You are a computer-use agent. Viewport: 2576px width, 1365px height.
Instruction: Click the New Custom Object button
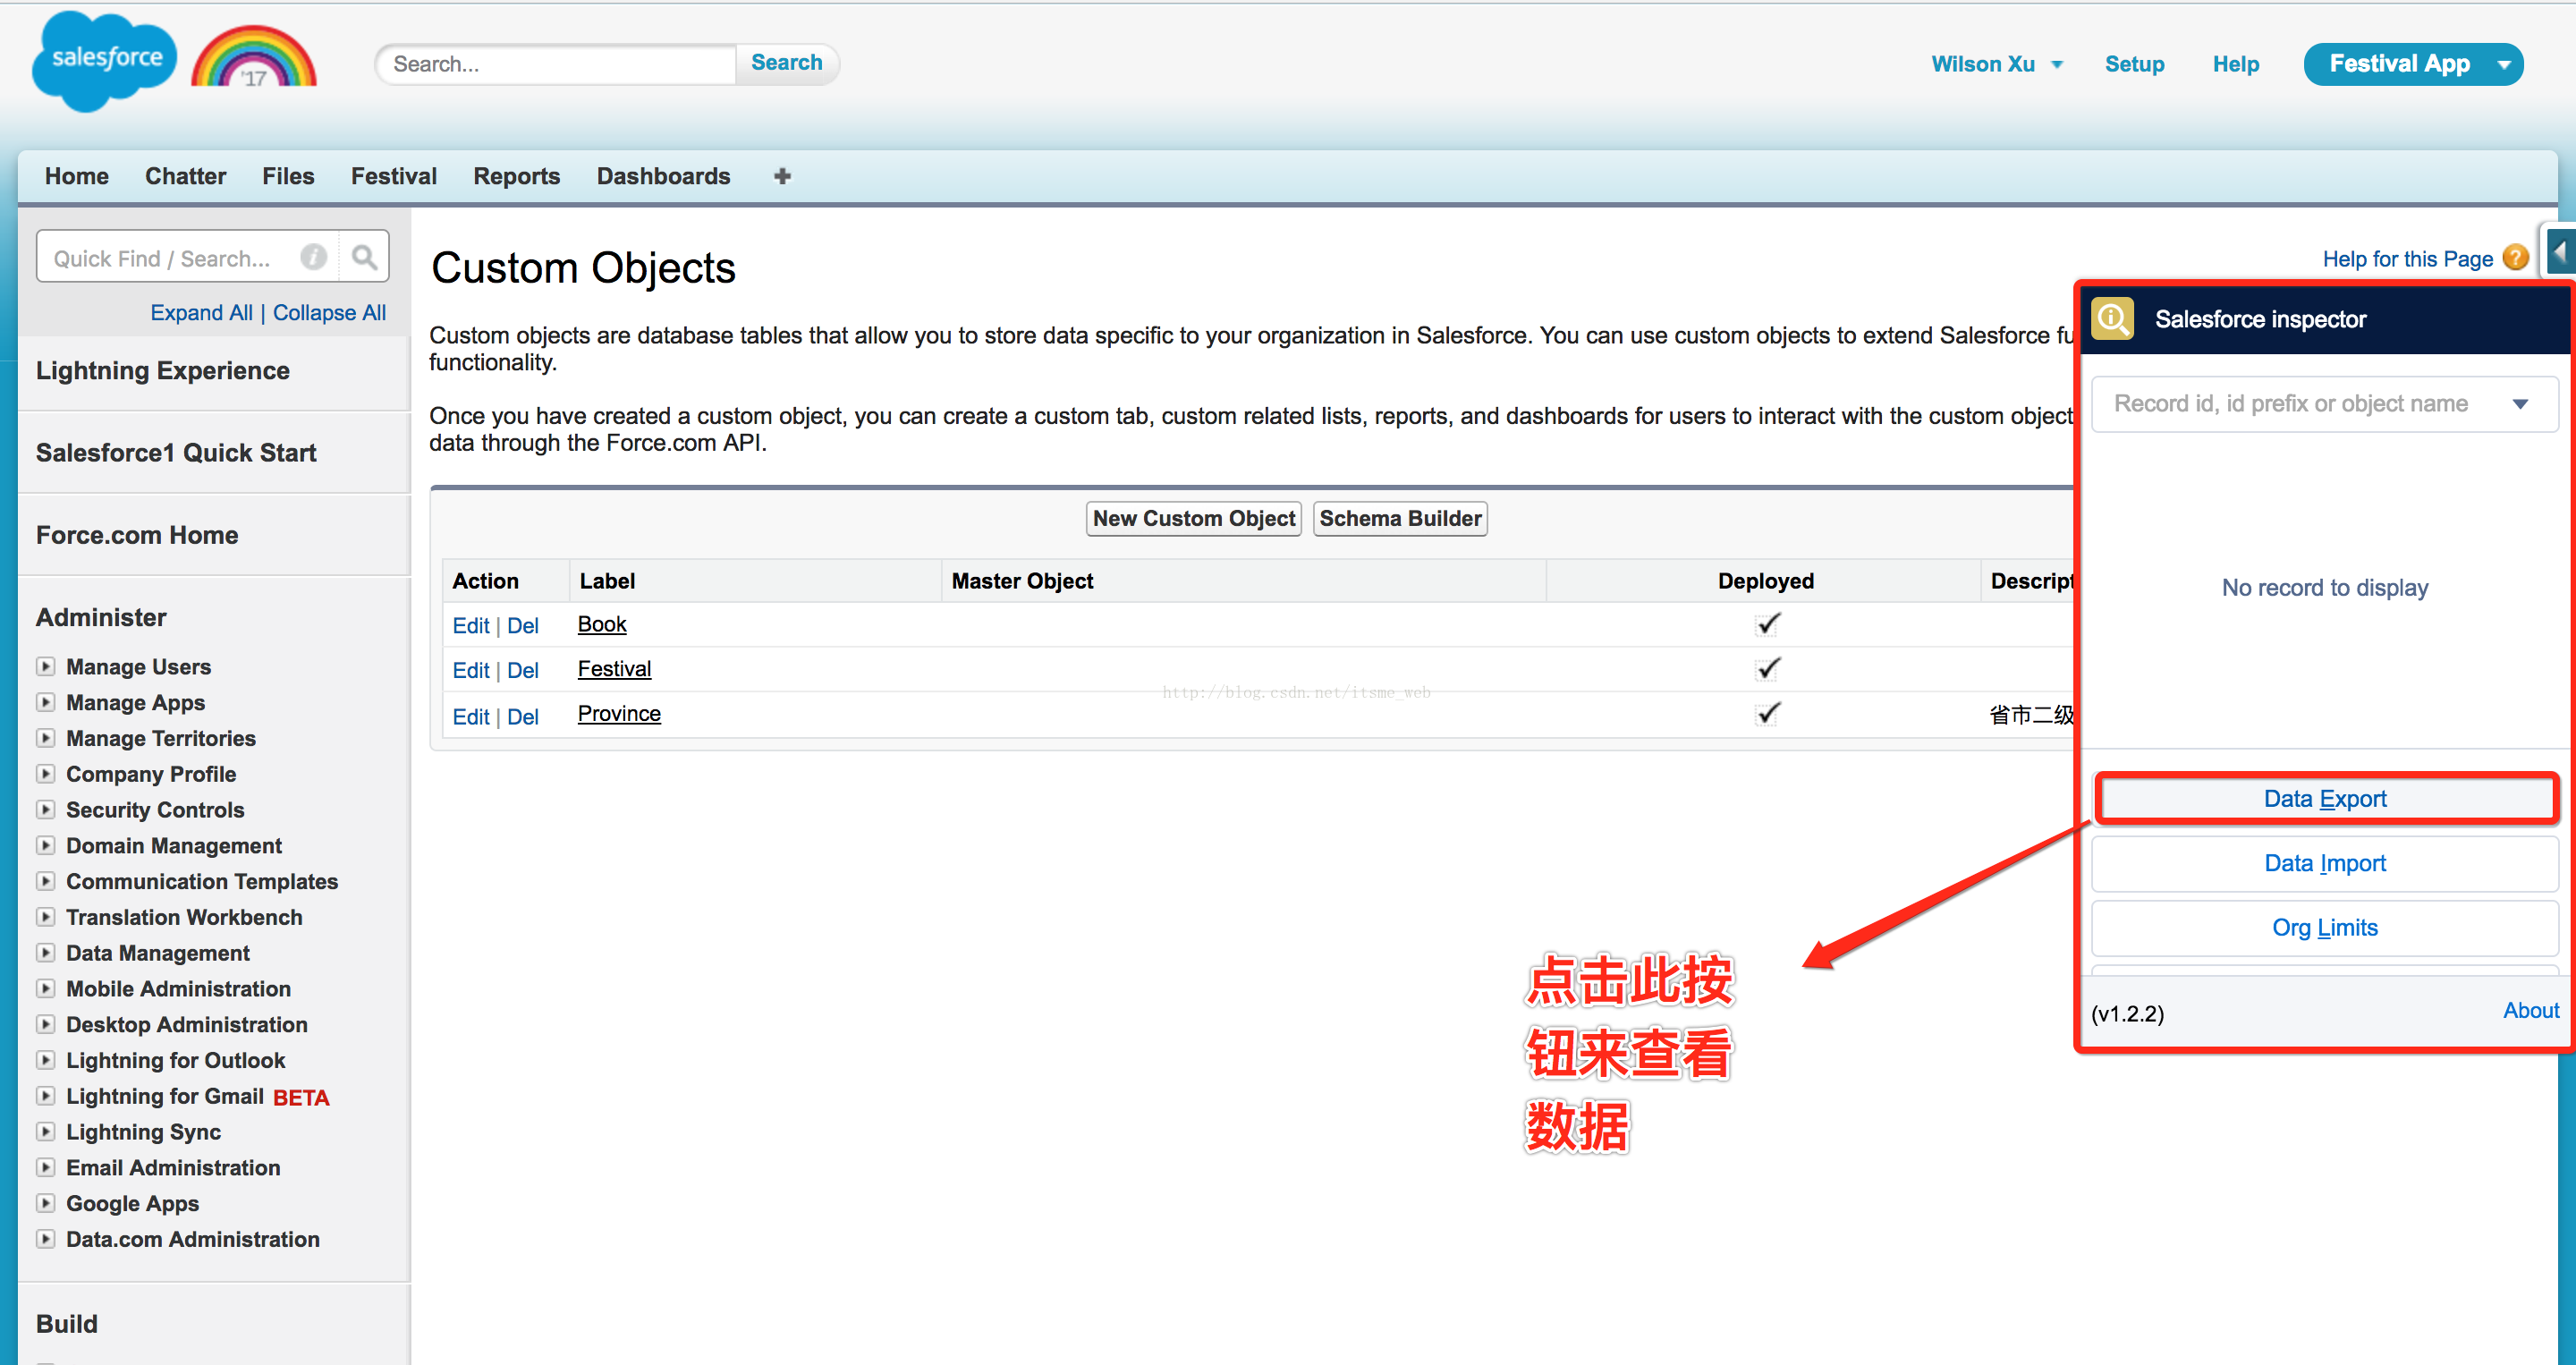[x=1193, y=518]
